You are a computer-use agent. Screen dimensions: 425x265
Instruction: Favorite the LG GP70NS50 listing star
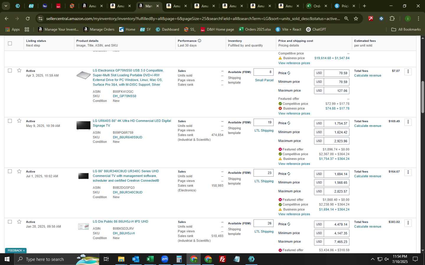point(19,70)
